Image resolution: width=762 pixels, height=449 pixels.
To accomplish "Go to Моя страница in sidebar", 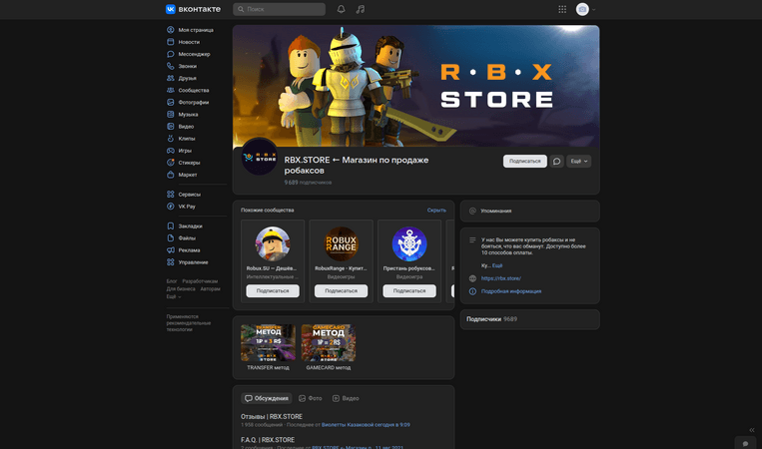I will [196, 30].
